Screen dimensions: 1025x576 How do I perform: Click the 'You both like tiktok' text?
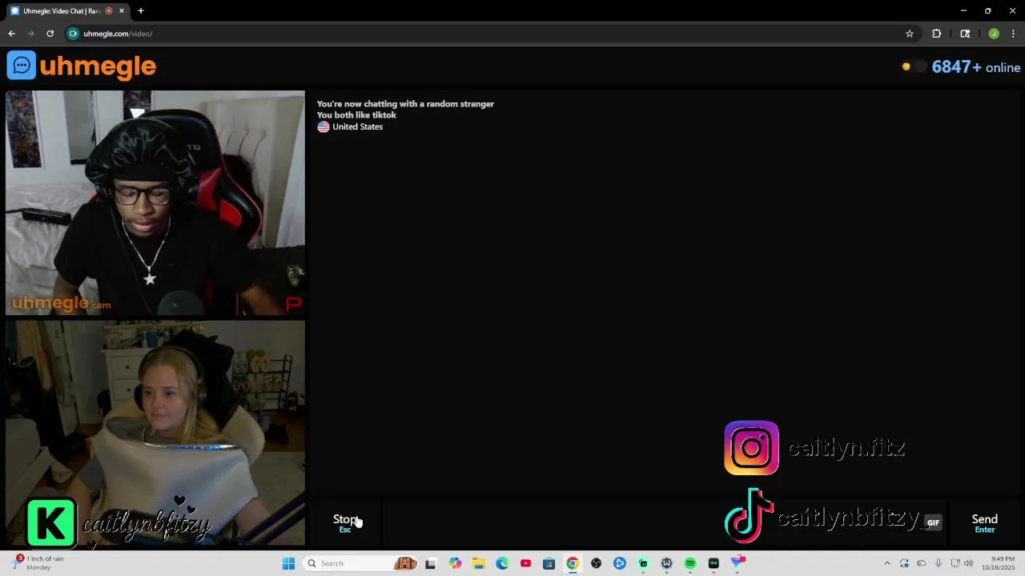point(356,115)
